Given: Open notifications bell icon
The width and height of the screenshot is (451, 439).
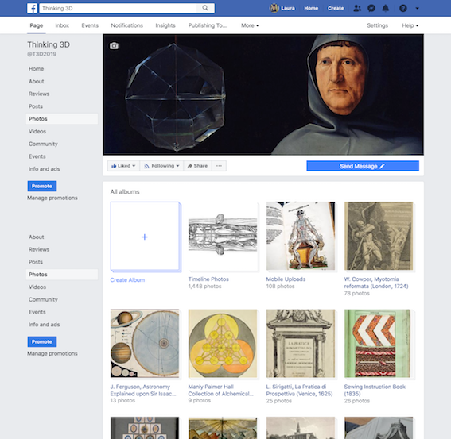Looking at the screenshot, I should pyautogui.click(x=386, y=8).
